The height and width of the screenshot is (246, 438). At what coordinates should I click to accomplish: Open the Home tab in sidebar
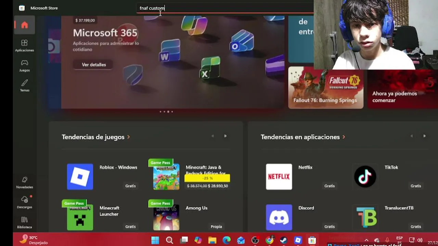click(x=24, y=25)
